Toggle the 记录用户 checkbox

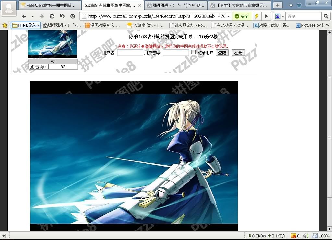click(193, 52)
